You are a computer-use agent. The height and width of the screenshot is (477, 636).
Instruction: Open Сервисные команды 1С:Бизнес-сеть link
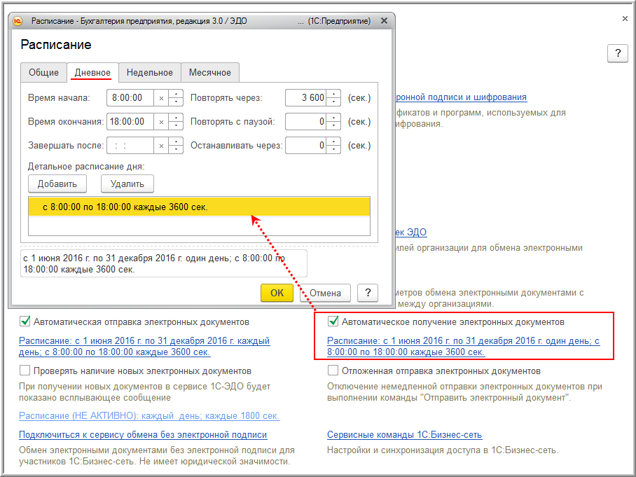click(404, 435)
